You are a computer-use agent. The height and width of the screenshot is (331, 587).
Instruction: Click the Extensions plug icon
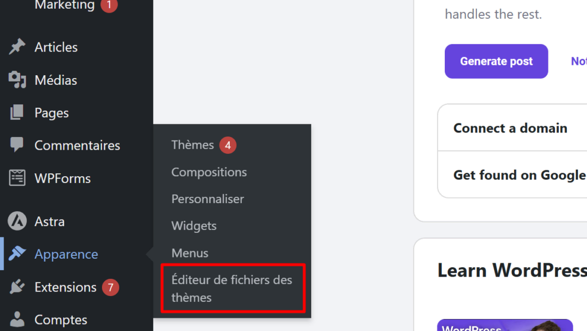[17, 287]
